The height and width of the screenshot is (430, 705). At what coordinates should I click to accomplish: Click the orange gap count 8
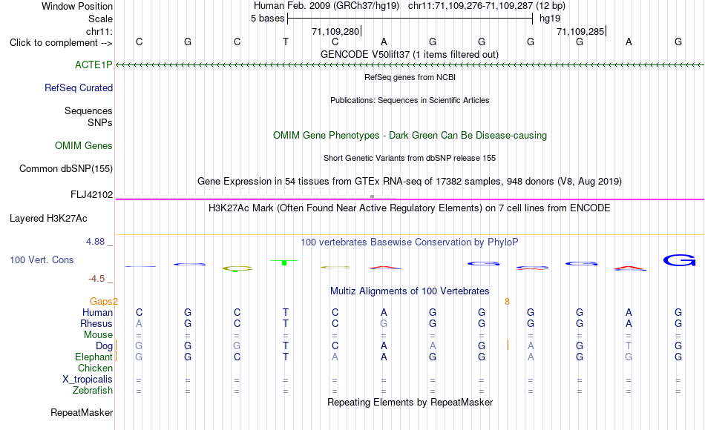tap(507, 302)
